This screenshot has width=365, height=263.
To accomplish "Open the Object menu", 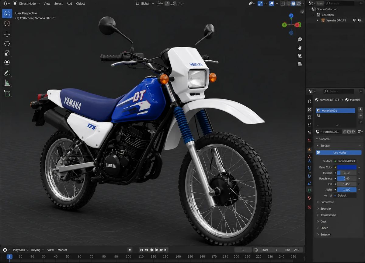I will pos(81,4).
